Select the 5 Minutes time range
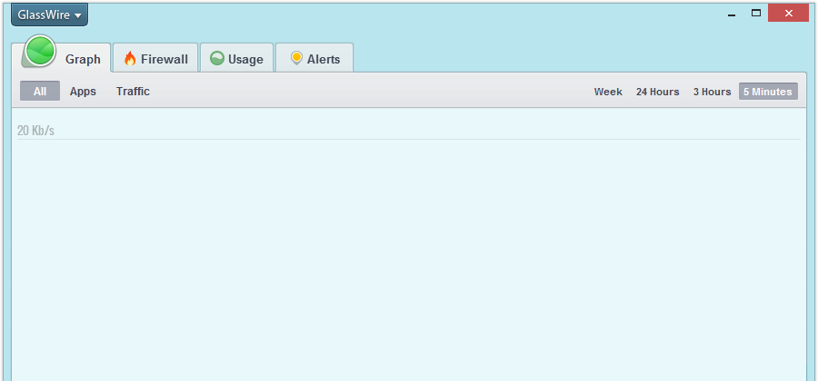The width and height of the screenshot is (818, 381). tap(767, 92)
